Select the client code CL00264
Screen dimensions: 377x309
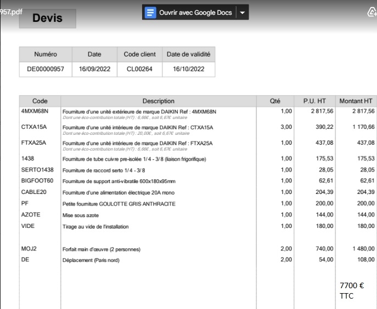click(x=141, y=69)
